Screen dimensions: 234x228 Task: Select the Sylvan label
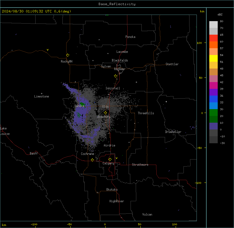pyautogui.click(x=106, y=66)
